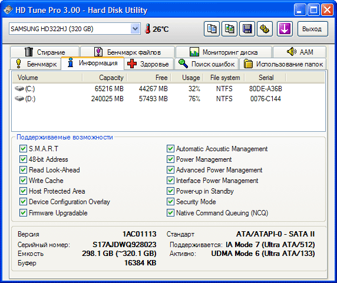337x283 pixels.
Task: Click the 65216 MB capacity value
Action: click(x=109, y=89)
